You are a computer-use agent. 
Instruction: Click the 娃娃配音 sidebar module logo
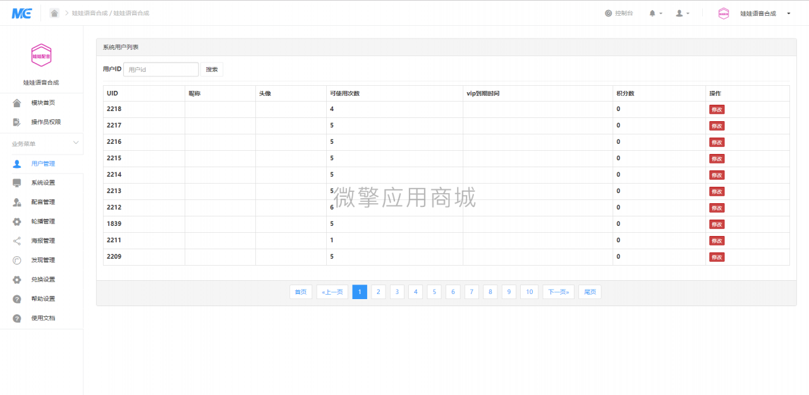coord(41,56)
